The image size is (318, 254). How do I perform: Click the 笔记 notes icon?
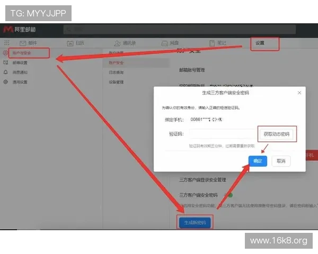click(212, 43)
